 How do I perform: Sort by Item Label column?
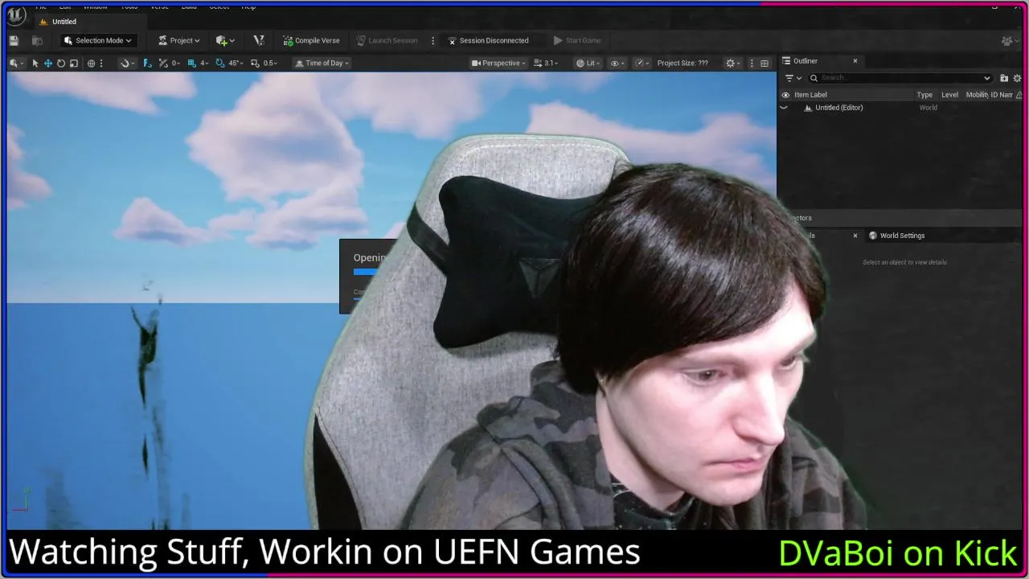pyautogui.click(x=810, y=95)
